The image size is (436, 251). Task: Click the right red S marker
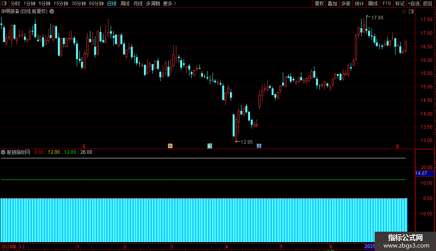click(397, 146)
